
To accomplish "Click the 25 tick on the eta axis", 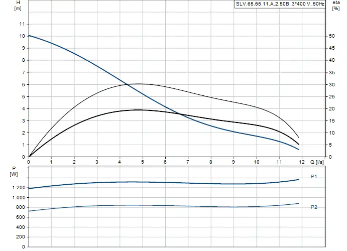I will tap(332, 97).
